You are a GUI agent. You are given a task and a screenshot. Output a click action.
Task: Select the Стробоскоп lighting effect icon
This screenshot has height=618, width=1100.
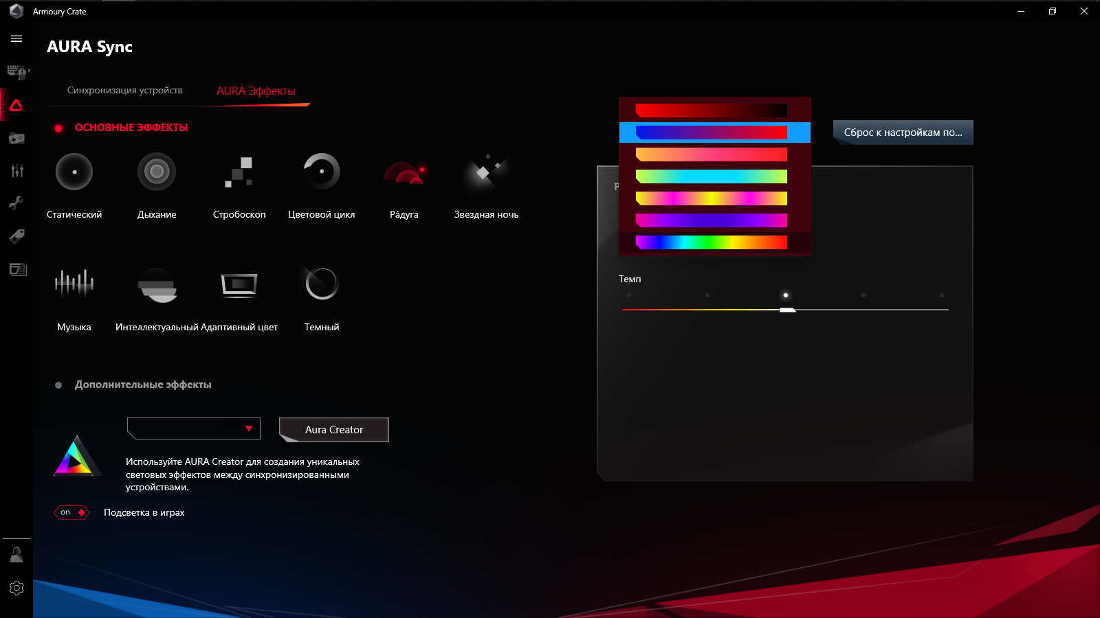tap(239, 172)
